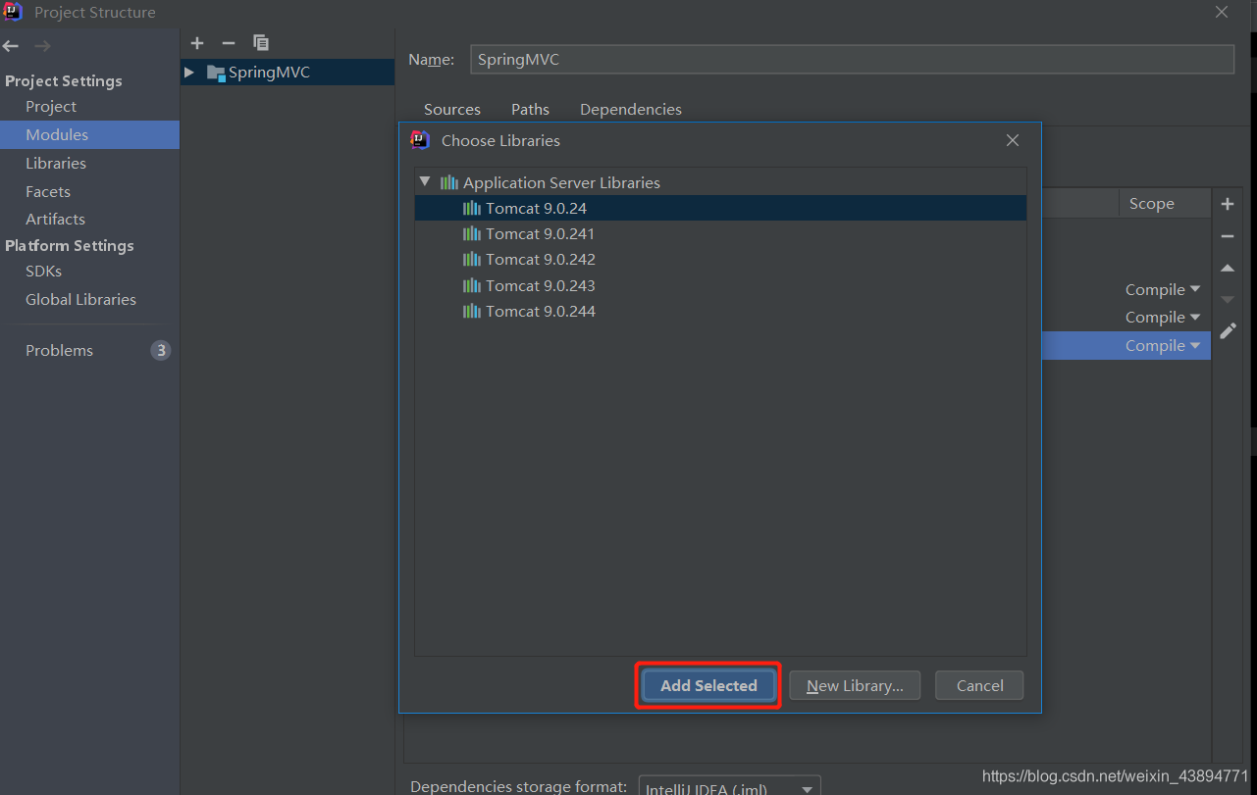Add dependency with plus icon beside Scope
This screenshot has width=1257, height=795.
click(1228, 204)
